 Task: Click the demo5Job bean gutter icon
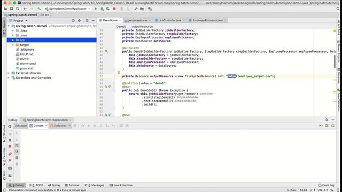click(106, 86)
